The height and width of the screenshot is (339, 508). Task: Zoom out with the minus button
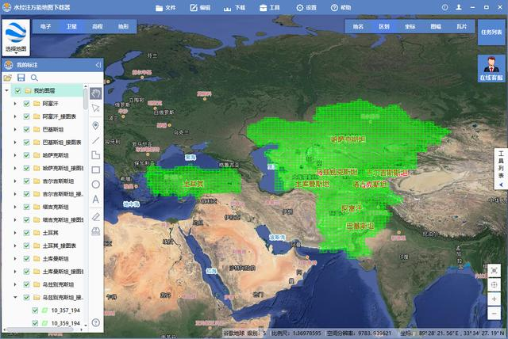[x=494, y=313]
